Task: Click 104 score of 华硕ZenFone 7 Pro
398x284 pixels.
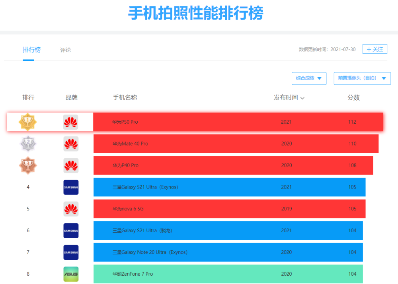Action: click(x=352, y=274)
